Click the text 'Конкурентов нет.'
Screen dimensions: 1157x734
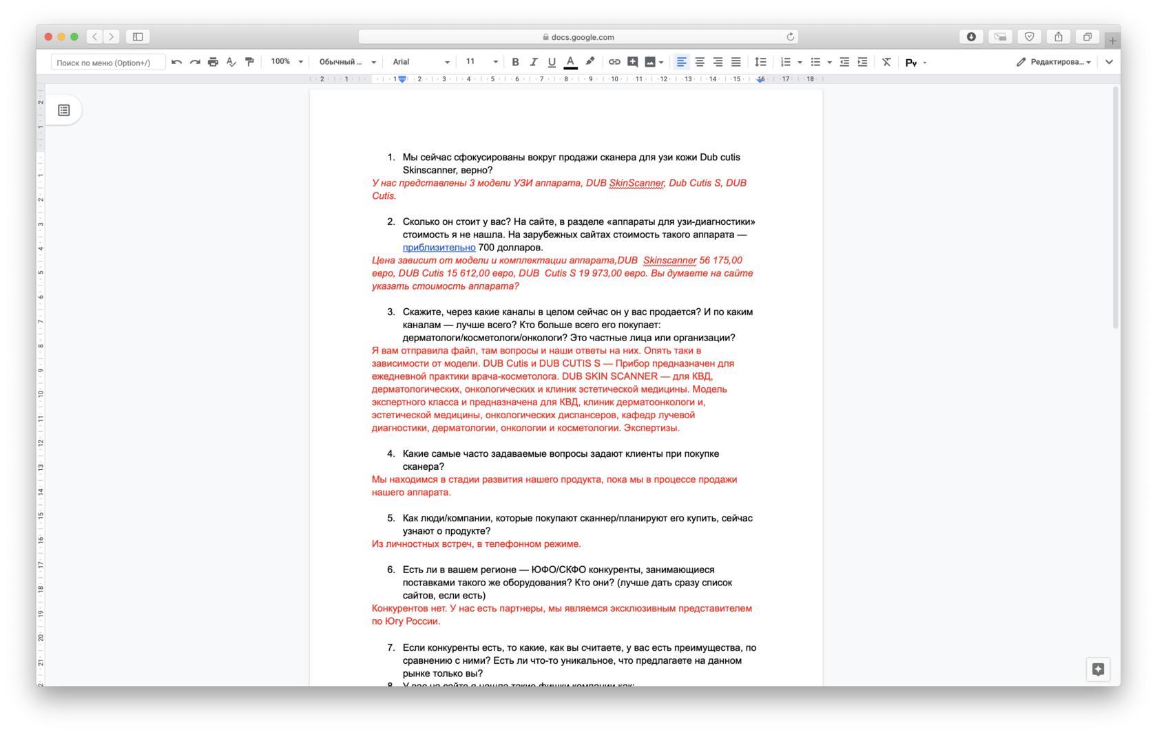[410, 608]
